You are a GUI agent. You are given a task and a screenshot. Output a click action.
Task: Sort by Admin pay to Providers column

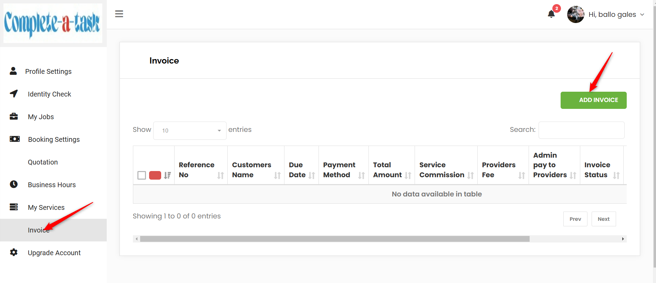coord(554,165)
